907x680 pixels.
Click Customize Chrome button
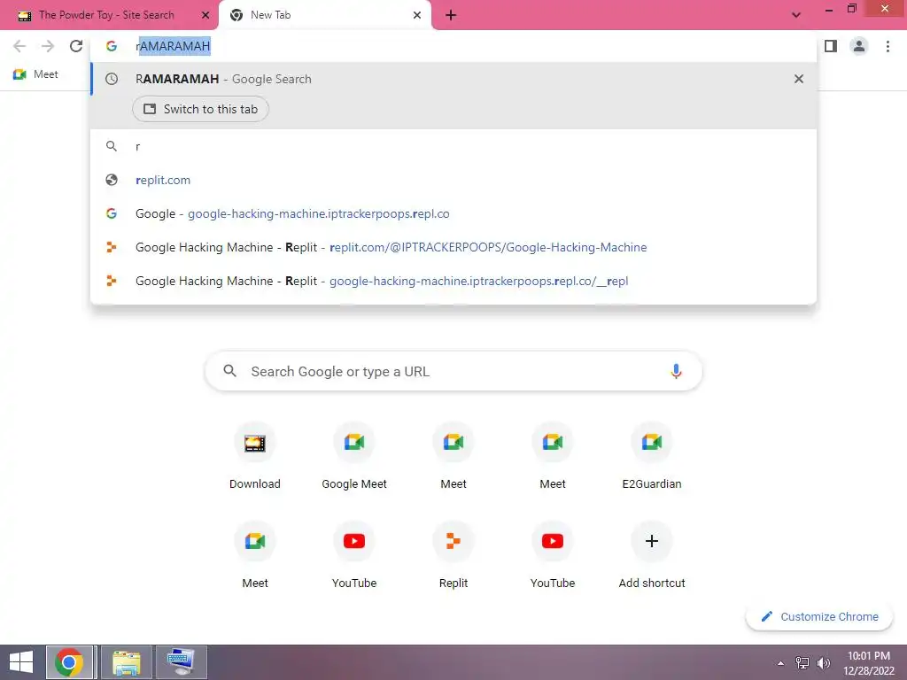[819, 616]
